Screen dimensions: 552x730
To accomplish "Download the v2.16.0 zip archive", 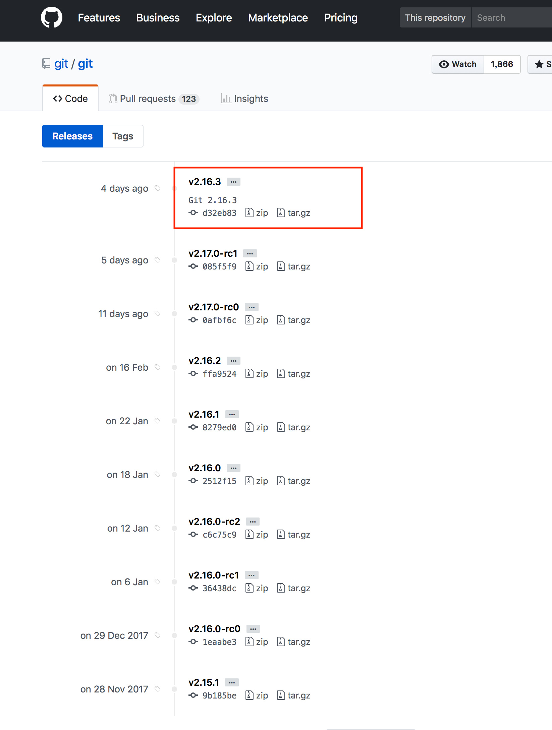I will click(257, 481).
